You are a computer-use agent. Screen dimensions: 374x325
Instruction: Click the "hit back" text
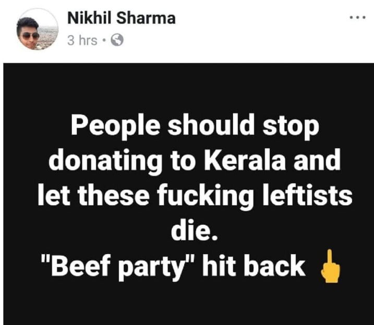(254, 265)
